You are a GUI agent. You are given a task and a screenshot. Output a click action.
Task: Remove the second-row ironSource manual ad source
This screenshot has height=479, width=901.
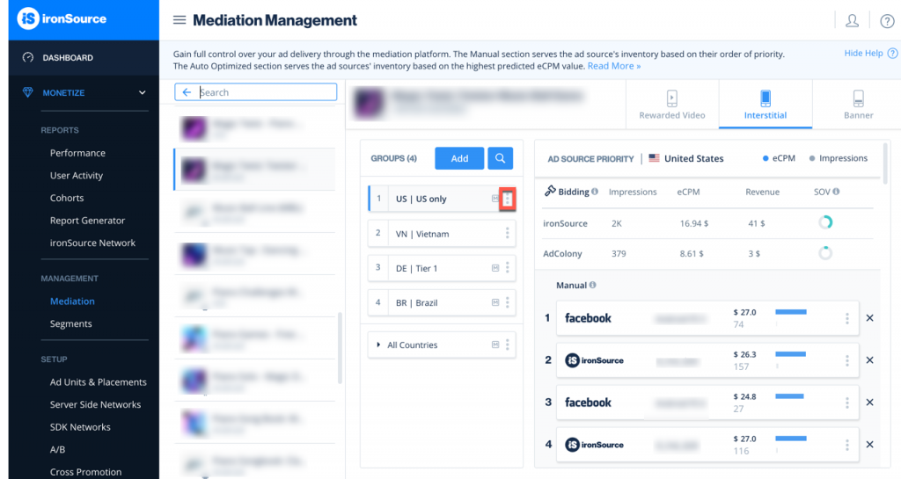pos(870,360)
